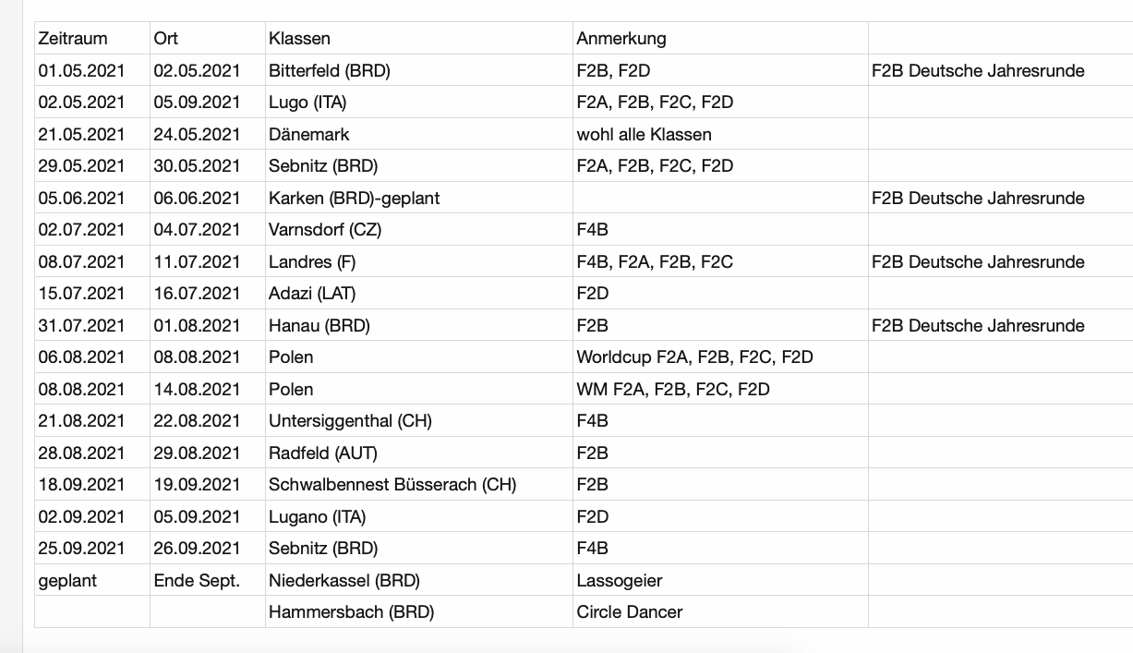This screenshot has width=1133, height=653.
Task: Select the Untersiggenthal (CH) cell
Action: [418, 421]
